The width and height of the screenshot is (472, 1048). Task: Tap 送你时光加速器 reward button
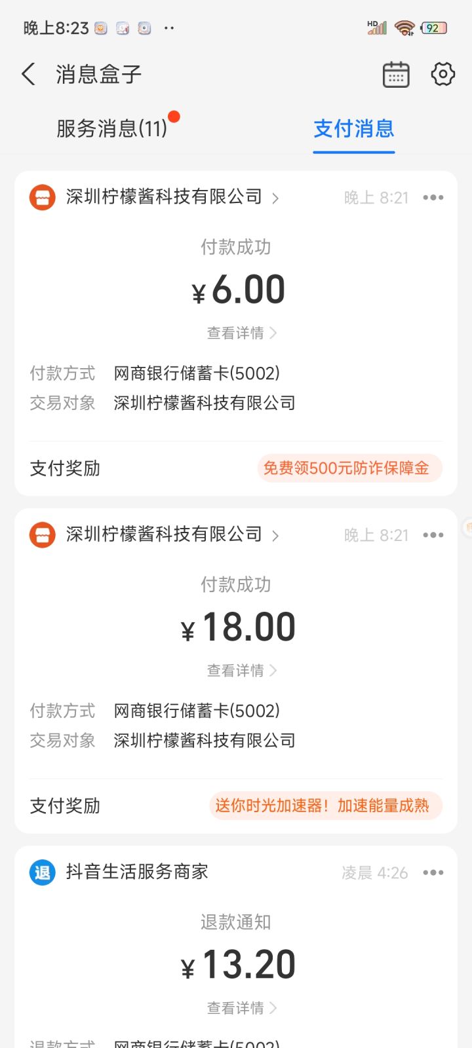point(325,806)
